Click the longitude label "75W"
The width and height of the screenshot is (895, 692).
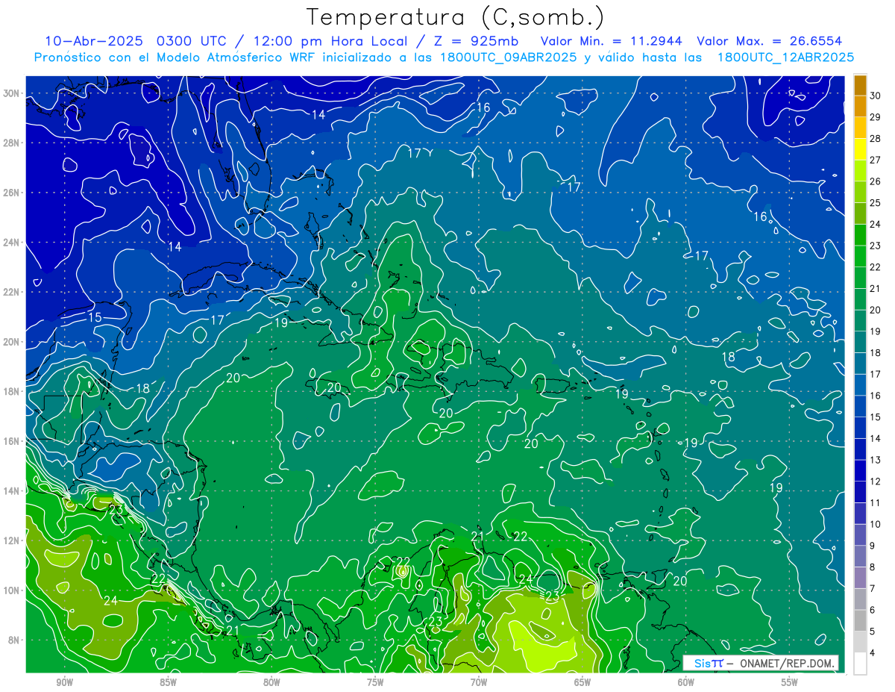(375, 682)
